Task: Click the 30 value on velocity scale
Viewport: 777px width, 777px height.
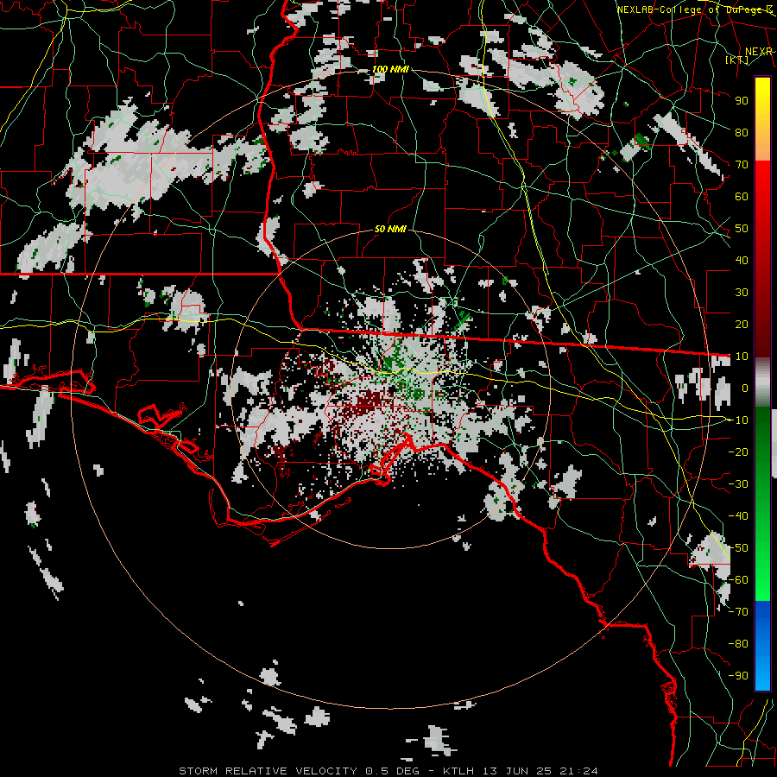Action: coord(742,293)
